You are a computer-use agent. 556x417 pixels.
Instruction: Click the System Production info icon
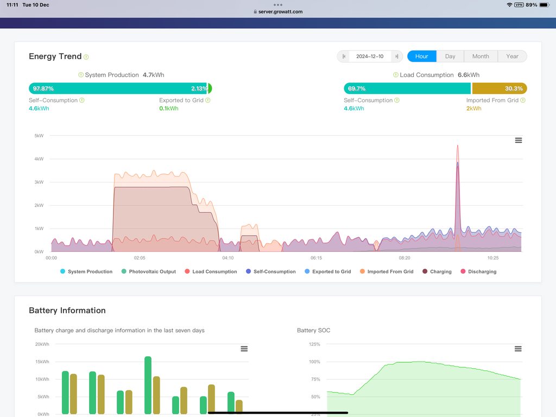[x=81, y=75]
